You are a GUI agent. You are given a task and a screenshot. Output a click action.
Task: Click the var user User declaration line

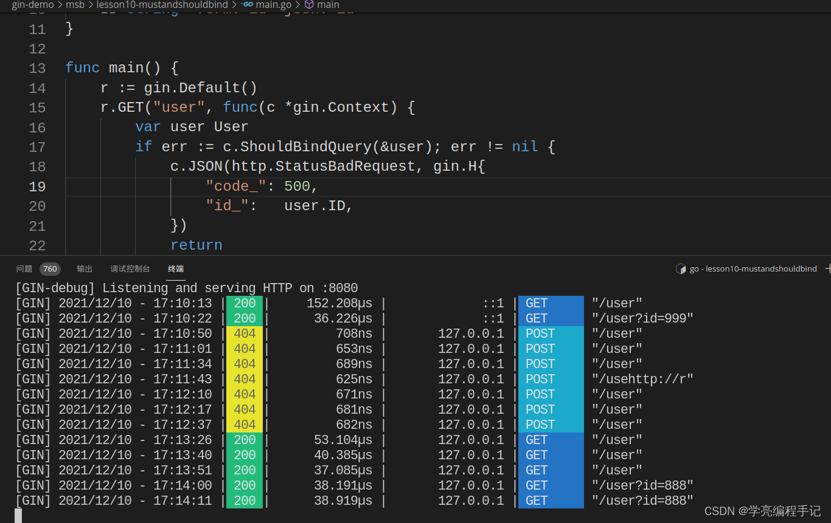pos(192,126)
